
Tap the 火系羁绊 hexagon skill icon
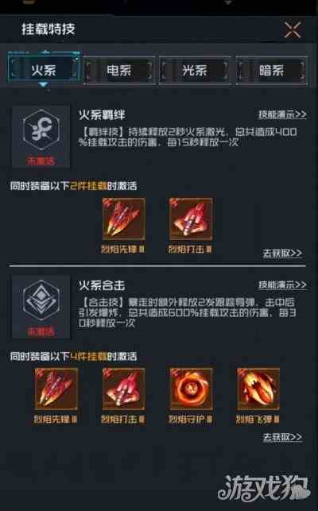(41, 130)
